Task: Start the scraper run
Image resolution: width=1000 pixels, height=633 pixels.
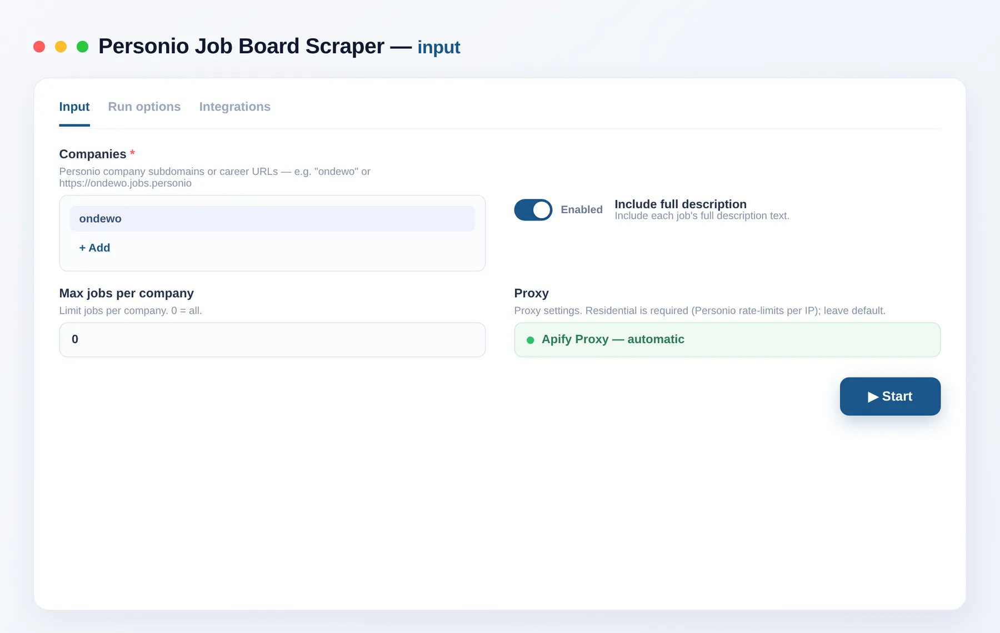Action: [x=890, y=396]
